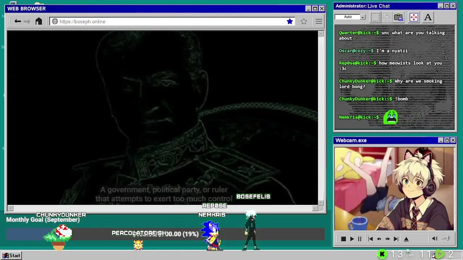
Task: Click the small yellow sprite under PERCOLATORFISH
Action: (x=138, y=244)
